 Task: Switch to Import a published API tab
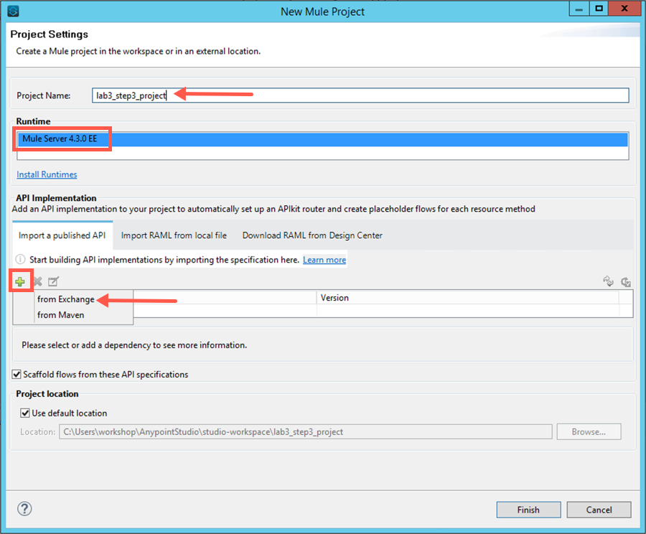click(62, 235)
